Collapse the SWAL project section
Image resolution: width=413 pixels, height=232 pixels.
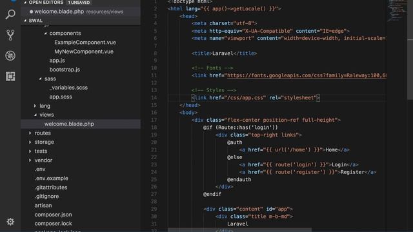(25, 21)
